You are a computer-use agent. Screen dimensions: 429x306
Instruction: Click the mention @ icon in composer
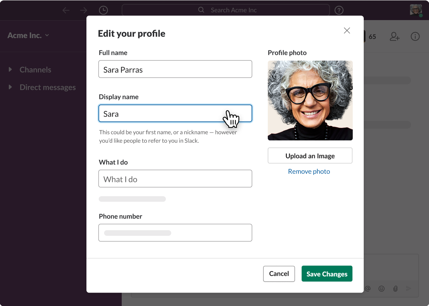click(368, 288)
